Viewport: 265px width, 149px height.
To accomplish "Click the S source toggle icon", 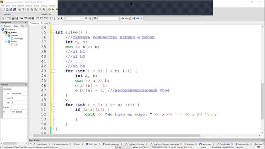I will (58, 18).
